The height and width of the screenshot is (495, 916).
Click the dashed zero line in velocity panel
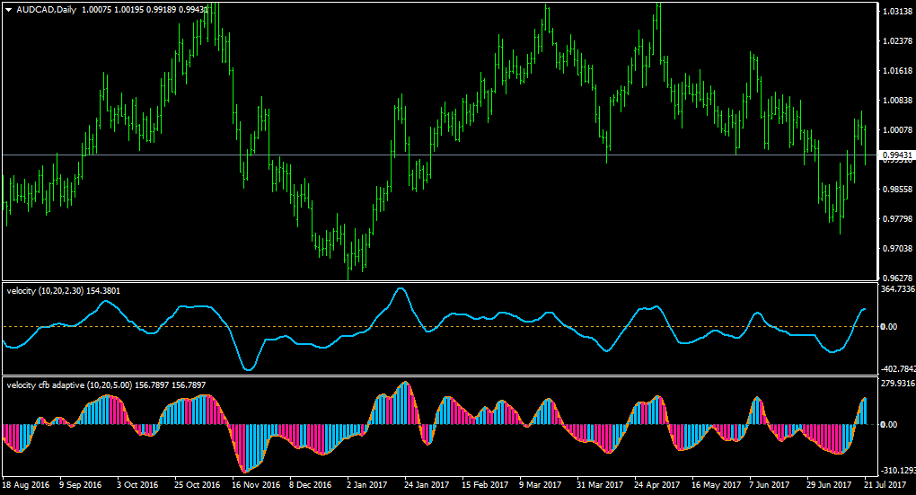[440, 327]
